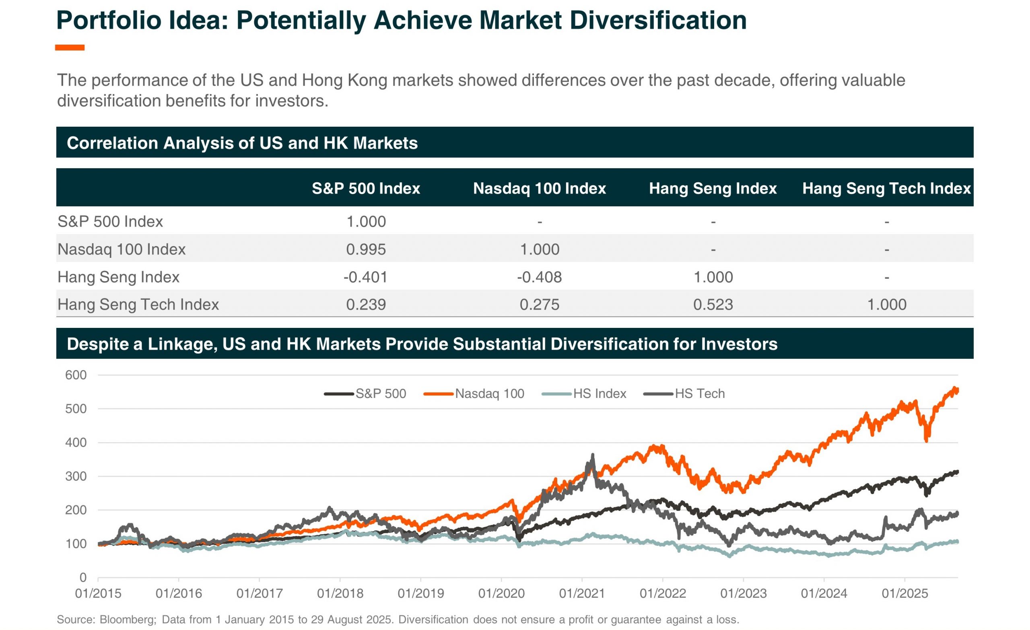The image size is (1030, 630).
Task: Click the black S&P 500 legend line
Action: 339,394
